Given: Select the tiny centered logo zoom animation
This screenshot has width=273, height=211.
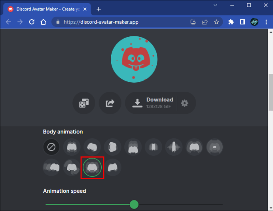Looking at the screenshot, I should [214, 147].
